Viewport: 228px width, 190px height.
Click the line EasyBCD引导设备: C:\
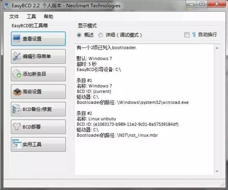[x=99, y=69]
